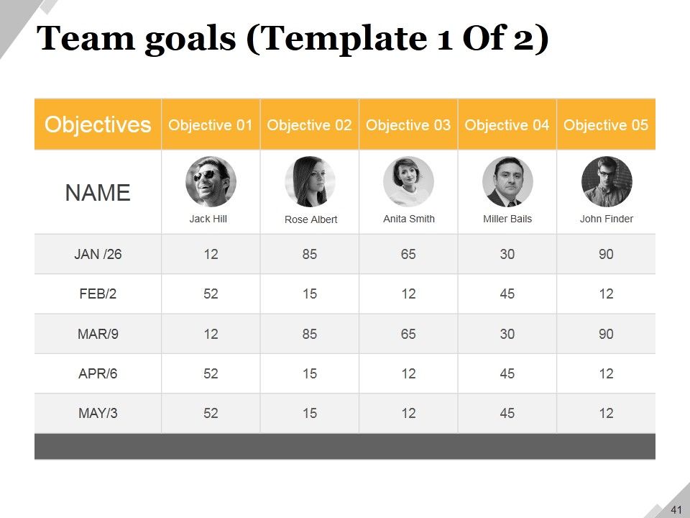Select the APR/6 row label
Viewport: 690px width, 518px height.
[x=98, y=373]
